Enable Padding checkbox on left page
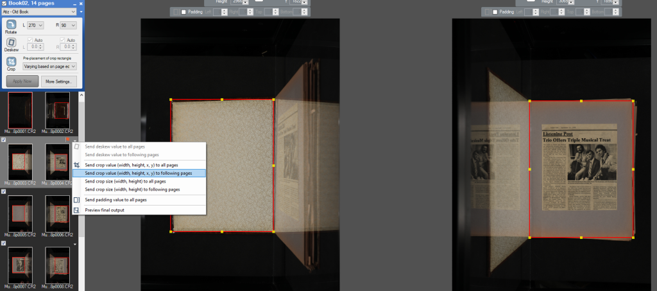657x291 pixels. [183, 12]
